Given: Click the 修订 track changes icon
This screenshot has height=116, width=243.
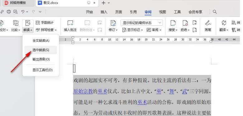Looking at the screenshot, I should 113,23.
